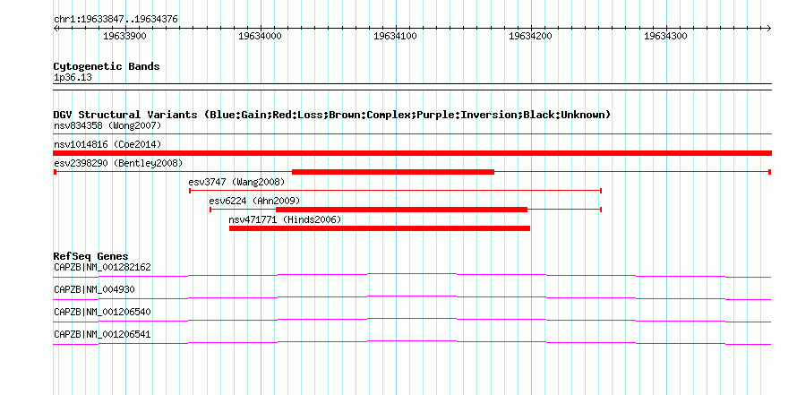Open variant label esv3747 (Wang2008)
This screenshot has height=395, width=797.
coord(236,182)
